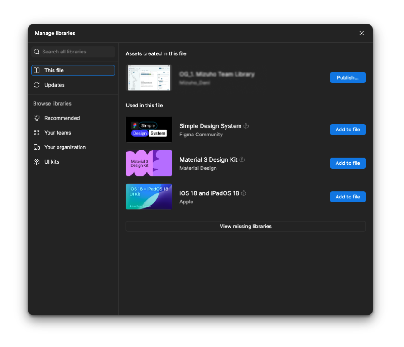Viewport: 404px width, 347px height.
Task: Click the Browse libraries heading
Action: [x=52, y=104]
